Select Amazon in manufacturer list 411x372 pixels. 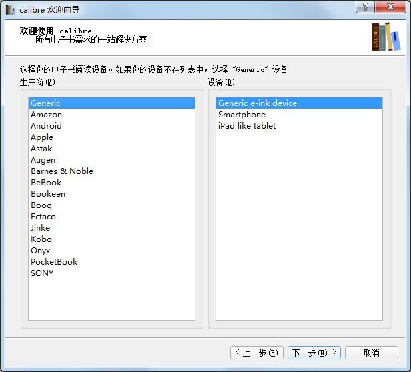pyautogui.click(x=111, y=115)
